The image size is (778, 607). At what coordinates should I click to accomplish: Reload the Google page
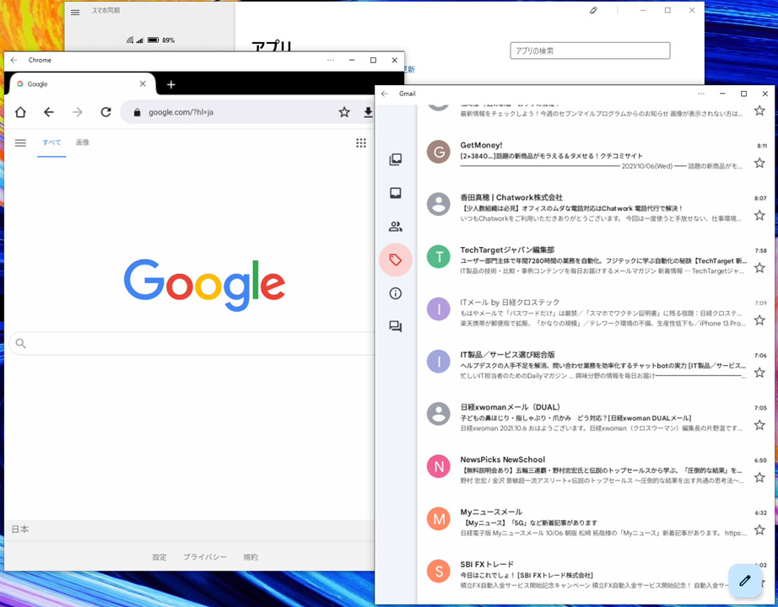coord(105,112)
